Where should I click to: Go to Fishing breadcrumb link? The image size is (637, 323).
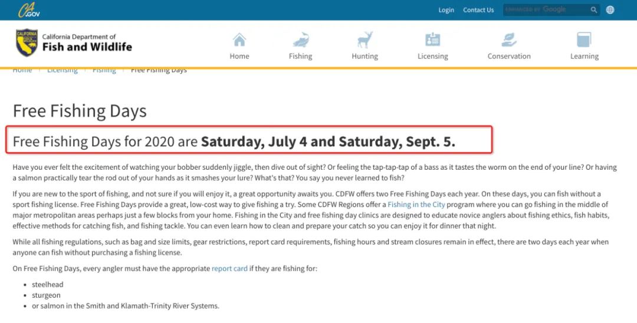tap(104, 70)
